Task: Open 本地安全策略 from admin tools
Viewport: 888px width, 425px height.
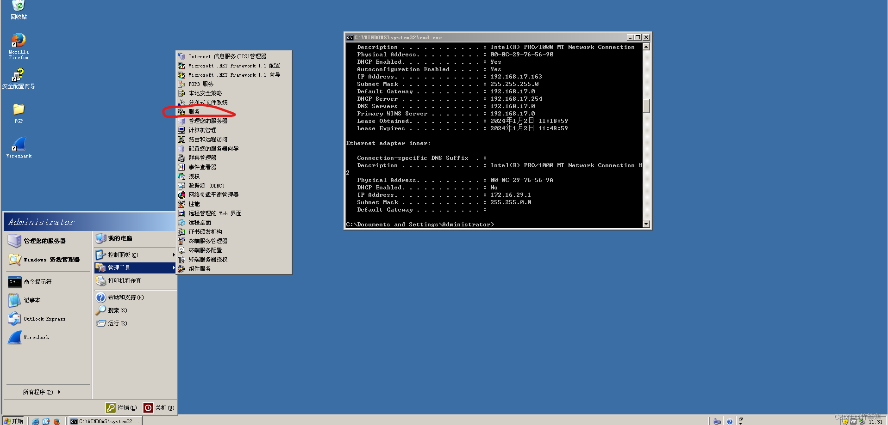Action: coord(234,93)
